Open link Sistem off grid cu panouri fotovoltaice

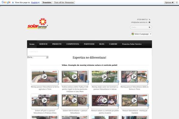45,112
